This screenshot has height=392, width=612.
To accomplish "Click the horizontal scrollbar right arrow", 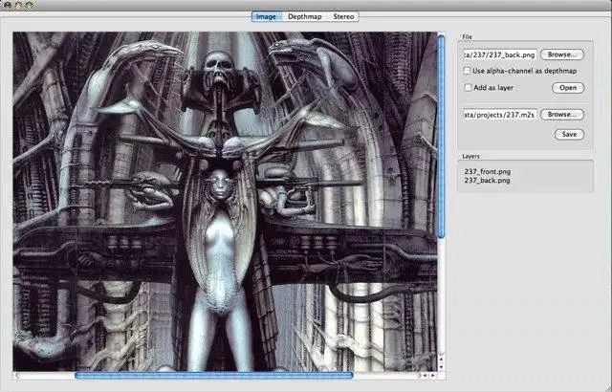I will pyautogui.click(x=433, y=375).
